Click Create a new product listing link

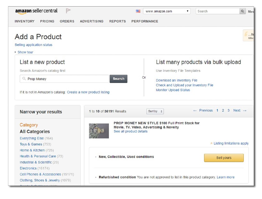click(88, 92)
